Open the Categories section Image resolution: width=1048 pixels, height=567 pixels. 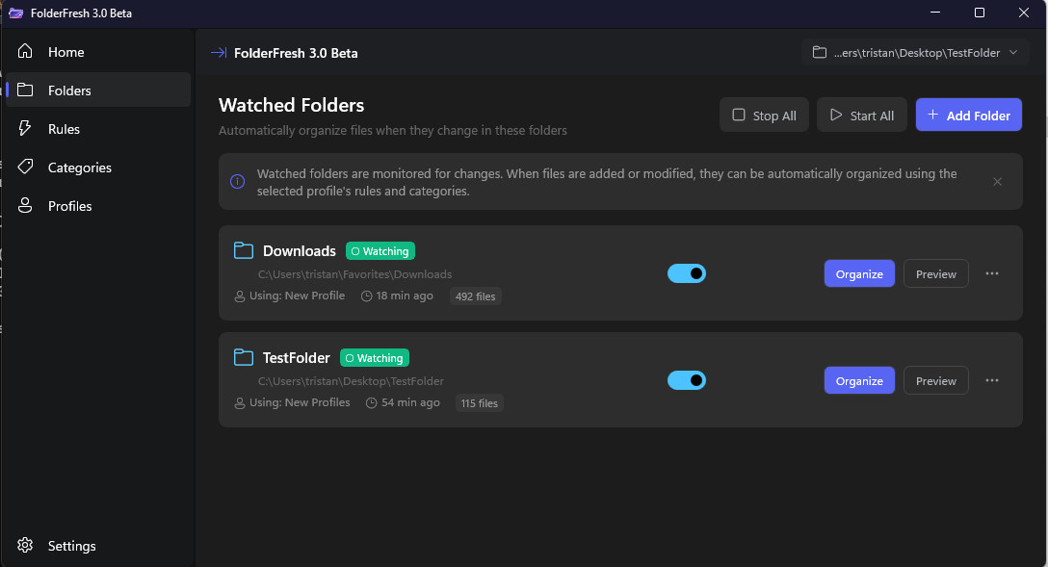tap(79, 168)
